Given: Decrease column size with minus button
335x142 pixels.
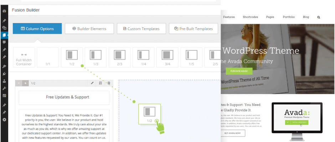Looking at the screenshot, I should 19,83.
